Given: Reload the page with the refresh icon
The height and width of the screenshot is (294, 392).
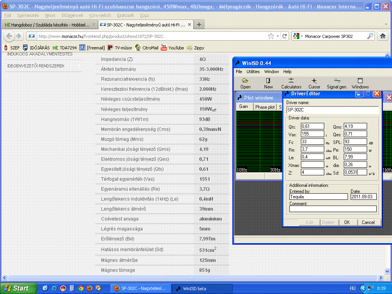Looking at the screenshot, I should [285, 36].
